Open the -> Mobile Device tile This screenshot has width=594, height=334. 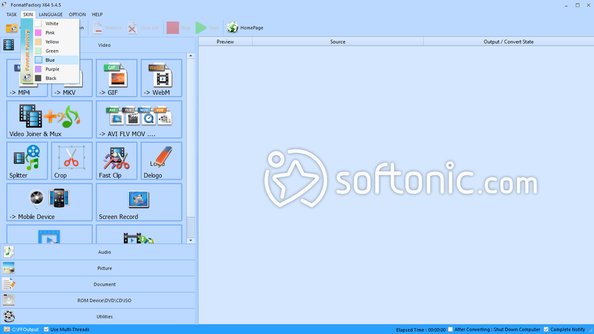[x=49, y=202]
